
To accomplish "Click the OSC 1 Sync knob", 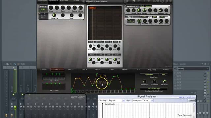I will (x=72, y=15).
